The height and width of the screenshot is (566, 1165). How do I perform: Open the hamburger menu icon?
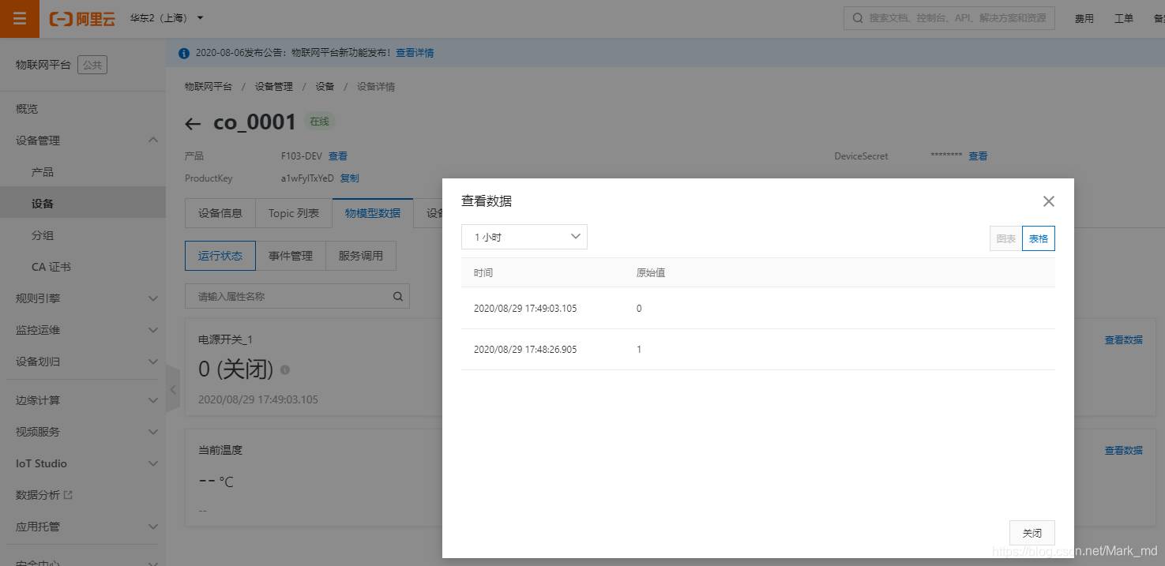(20, 18)
